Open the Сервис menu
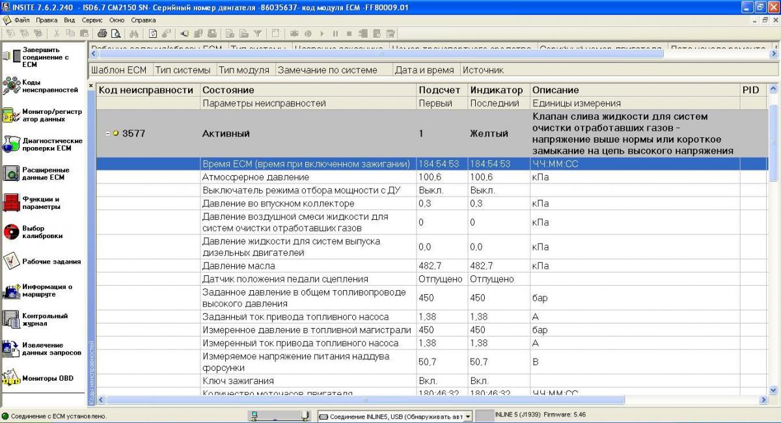This screenshot has height=423, width=781. click(92, 20)
